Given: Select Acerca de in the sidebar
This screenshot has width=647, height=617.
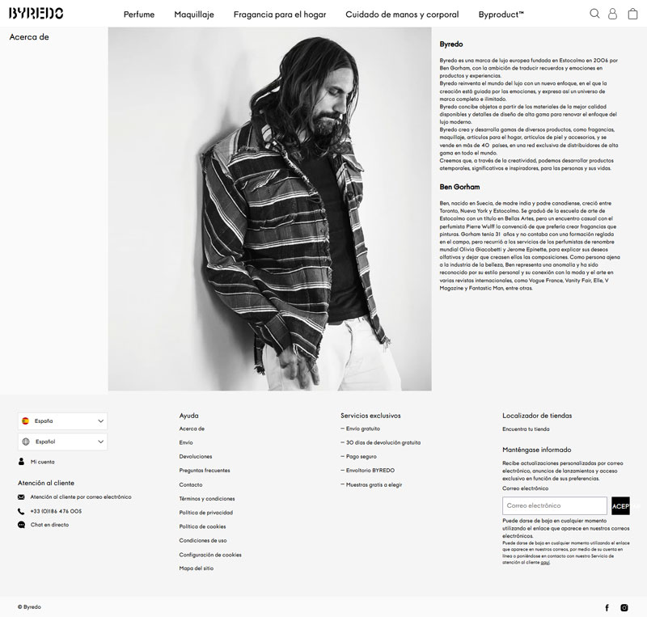Looking at the screenshot, I should 29,36.
